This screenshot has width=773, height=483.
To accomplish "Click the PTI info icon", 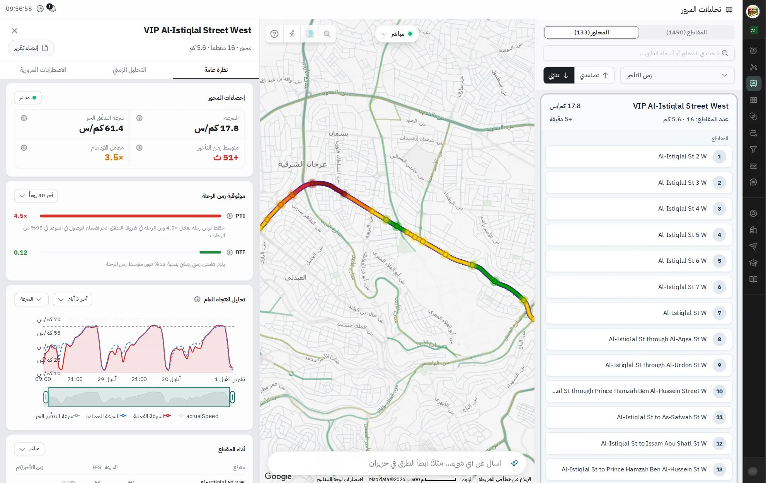I will point(230,216).
